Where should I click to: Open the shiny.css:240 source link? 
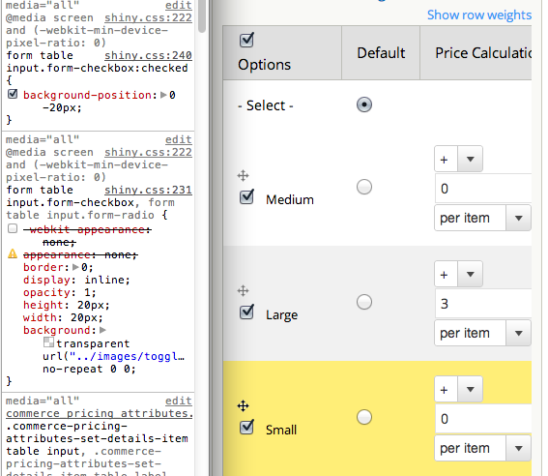pyautogui.click(x=148, y=55)
